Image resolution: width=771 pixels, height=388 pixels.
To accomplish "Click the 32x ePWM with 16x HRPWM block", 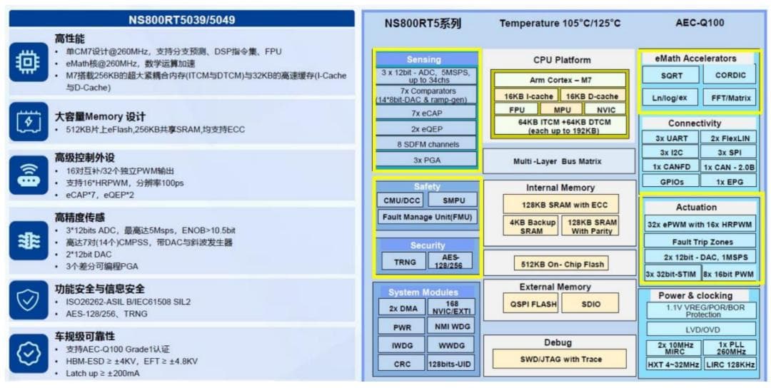I will tap(699, 225).
